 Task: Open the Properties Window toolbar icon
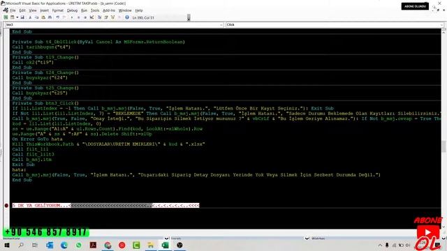pos(106,17)
